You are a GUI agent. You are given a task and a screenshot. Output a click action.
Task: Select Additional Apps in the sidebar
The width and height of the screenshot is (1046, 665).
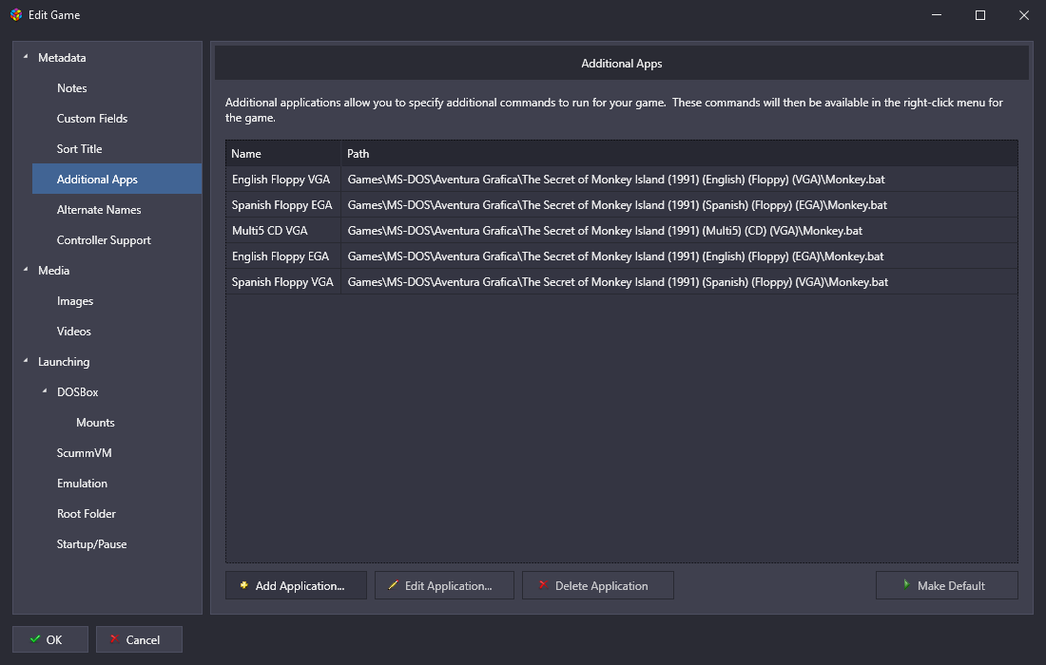pos(117,180)
